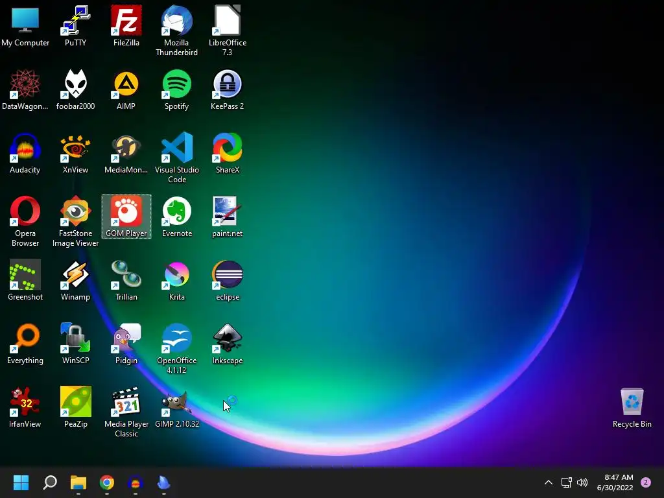
Task: Select the AIMP shortcut
Action: click(126, 89)
